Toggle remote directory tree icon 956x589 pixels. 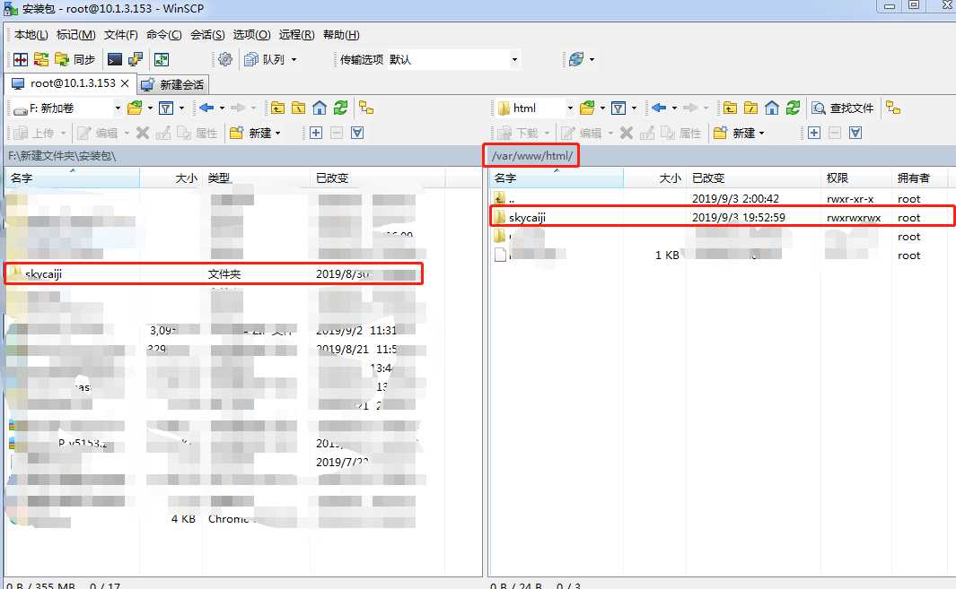(x=893, y=108)
